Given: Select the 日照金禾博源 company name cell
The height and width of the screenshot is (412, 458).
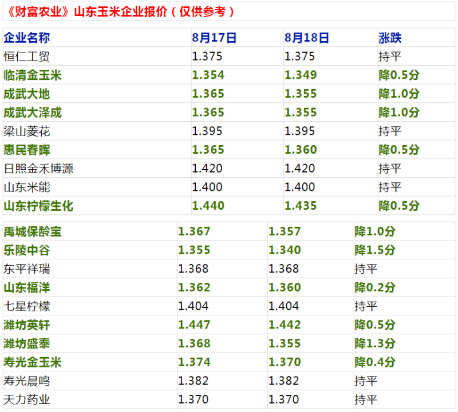Looking at the screenshot, I should point(38,169).
